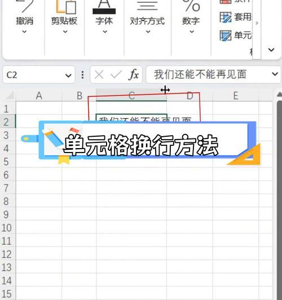The width and height of the screenshot is (282, 300).
Task: Click the fx insert function icon
Action: [x=134, y=74]
